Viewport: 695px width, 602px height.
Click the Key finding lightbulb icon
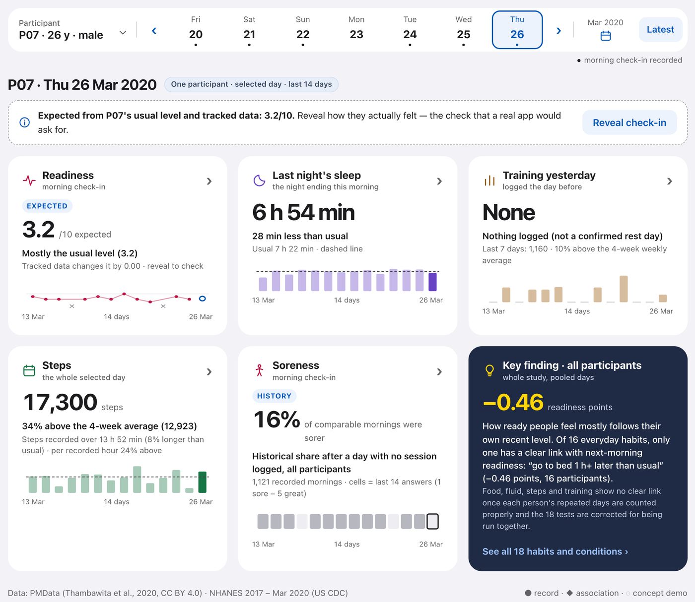click(489, 370)
